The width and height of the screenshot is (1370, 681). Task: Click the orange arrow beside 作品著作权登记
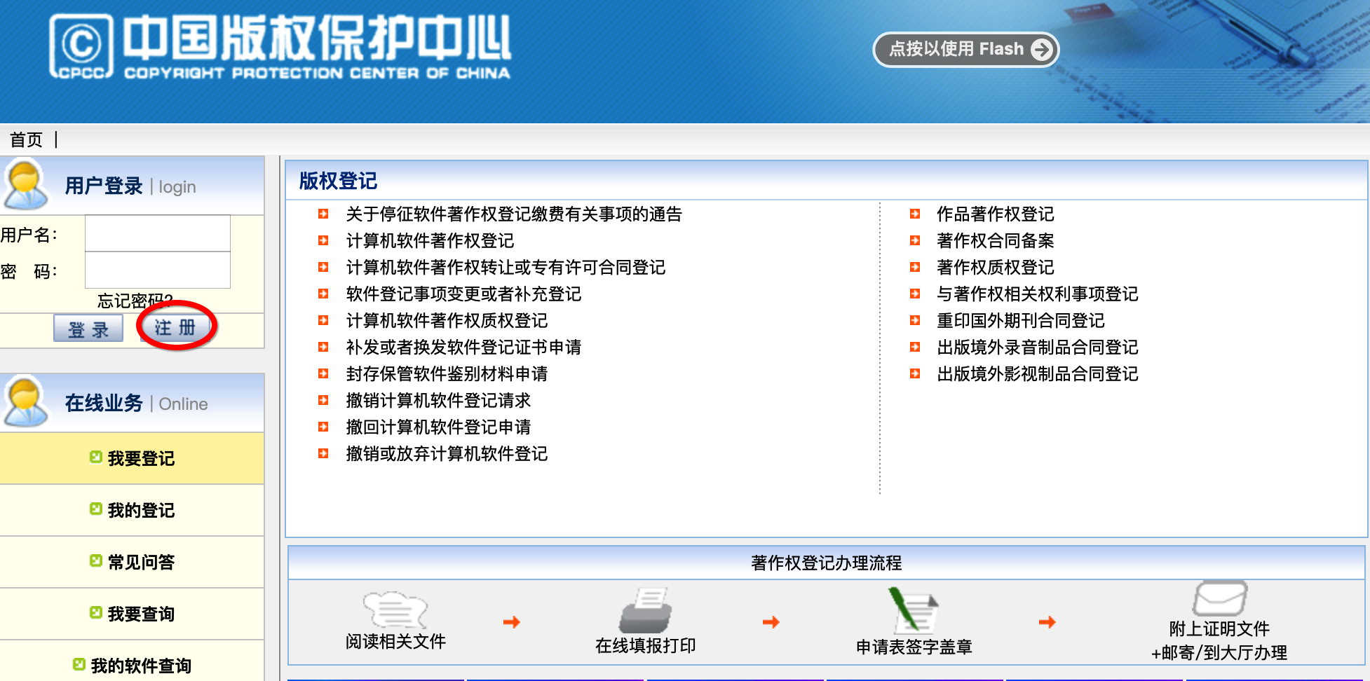coord(916,214)
